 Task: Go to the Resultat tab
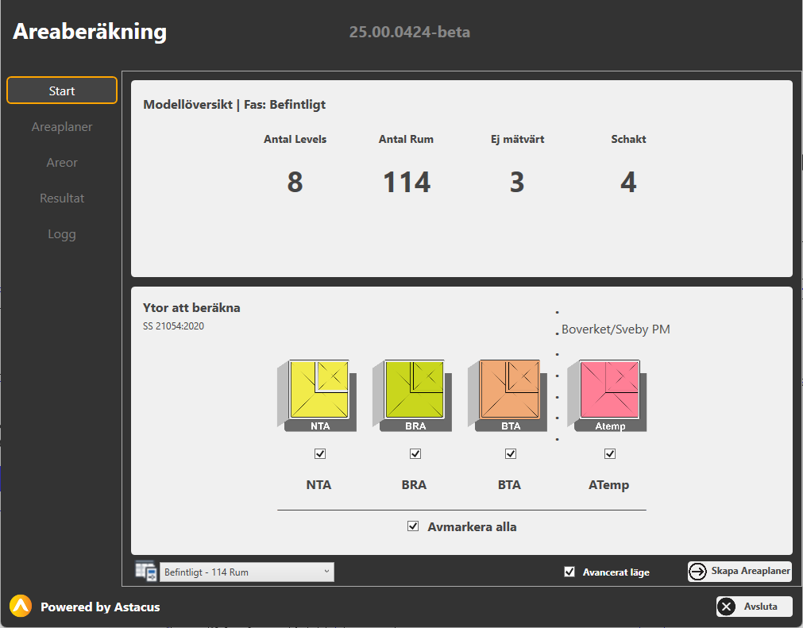(62, 198)
